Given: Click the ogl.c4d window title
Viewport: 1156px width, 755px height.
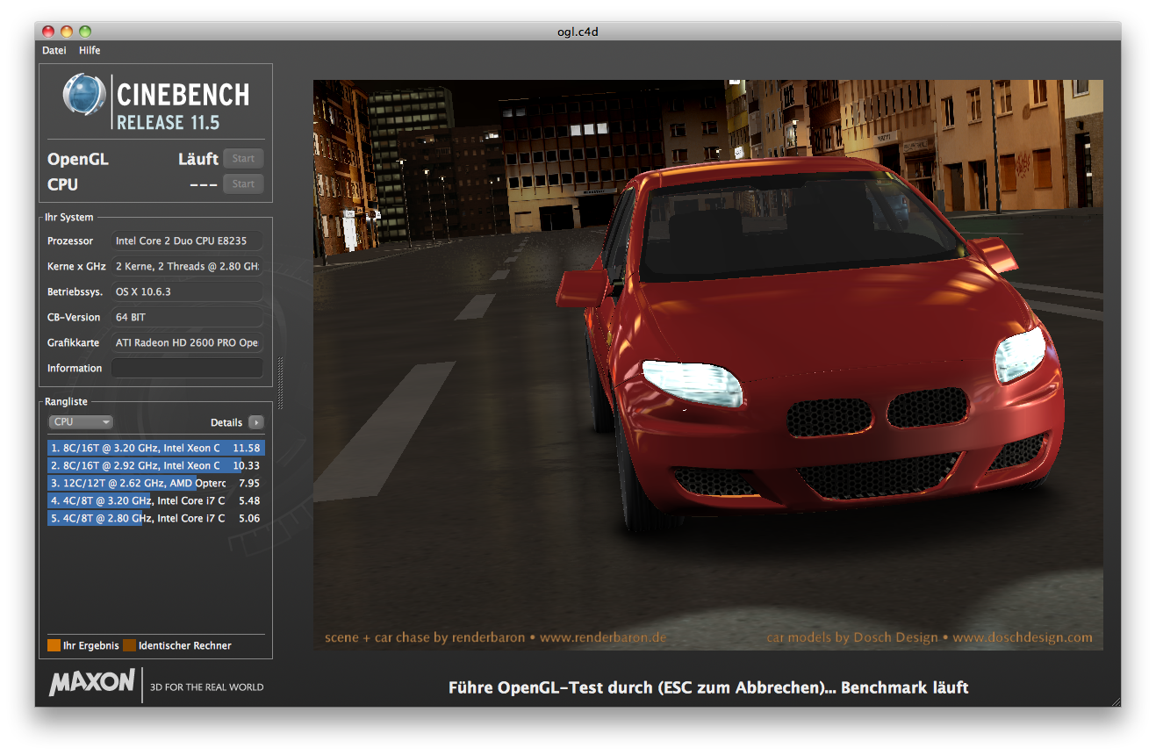Looking at the screenshot, I should coord(578,32).
